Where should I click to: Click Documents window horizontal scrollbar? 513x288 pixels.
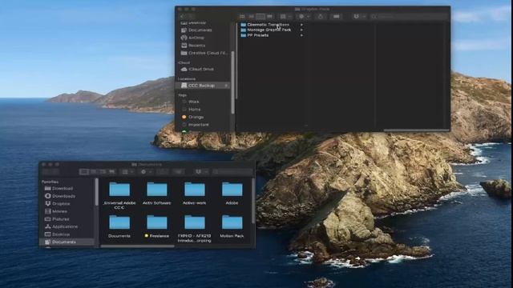pyautogui.click(x=137, y=246)
